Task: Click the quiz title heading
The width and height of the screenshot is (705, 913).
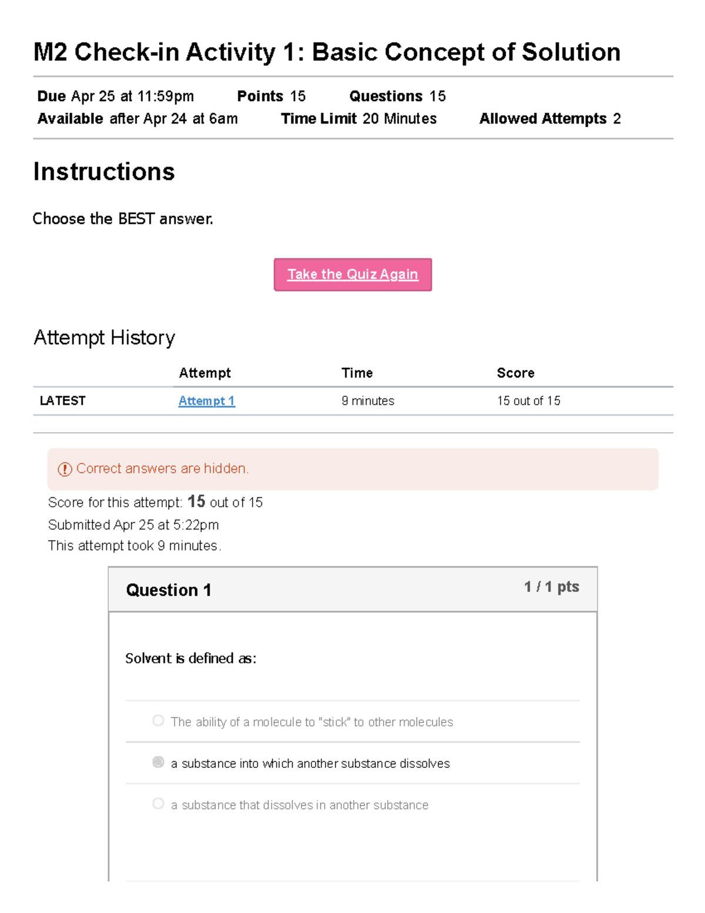Action: (327, 52)
